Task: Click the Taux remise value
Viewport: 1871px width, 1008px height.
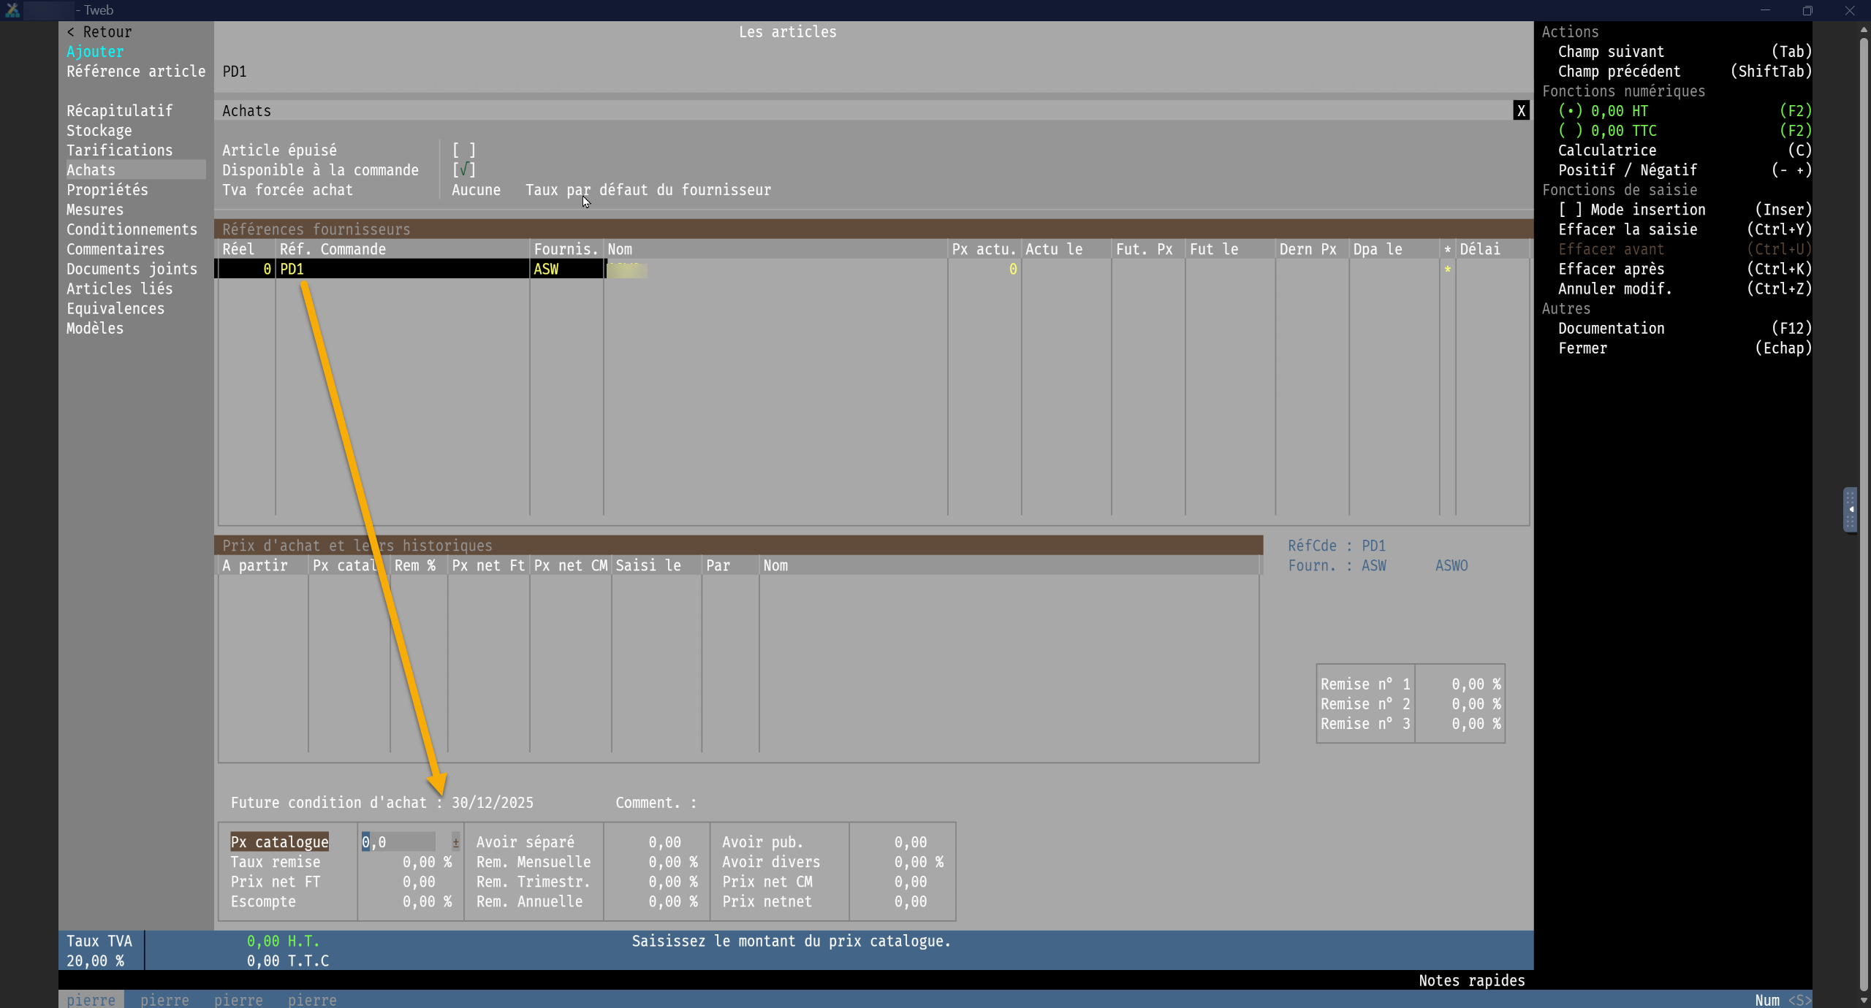Action: tap(427, 862)
